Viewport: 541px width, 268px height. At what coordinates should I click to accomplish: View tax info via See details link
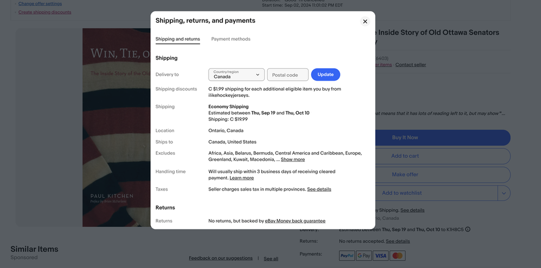click(x=319, y=189)
